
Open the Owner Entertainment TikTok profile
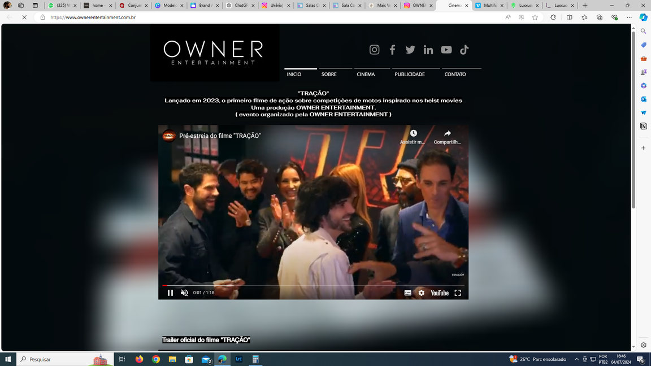click(x=464, y=50)
